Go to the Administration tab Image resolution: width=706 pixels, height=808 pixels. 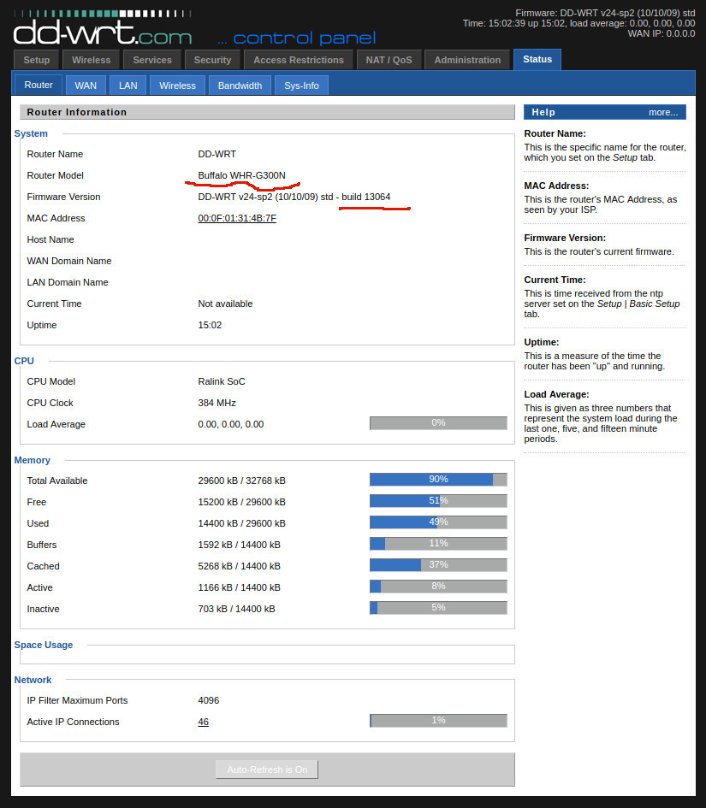coord(467,60)
